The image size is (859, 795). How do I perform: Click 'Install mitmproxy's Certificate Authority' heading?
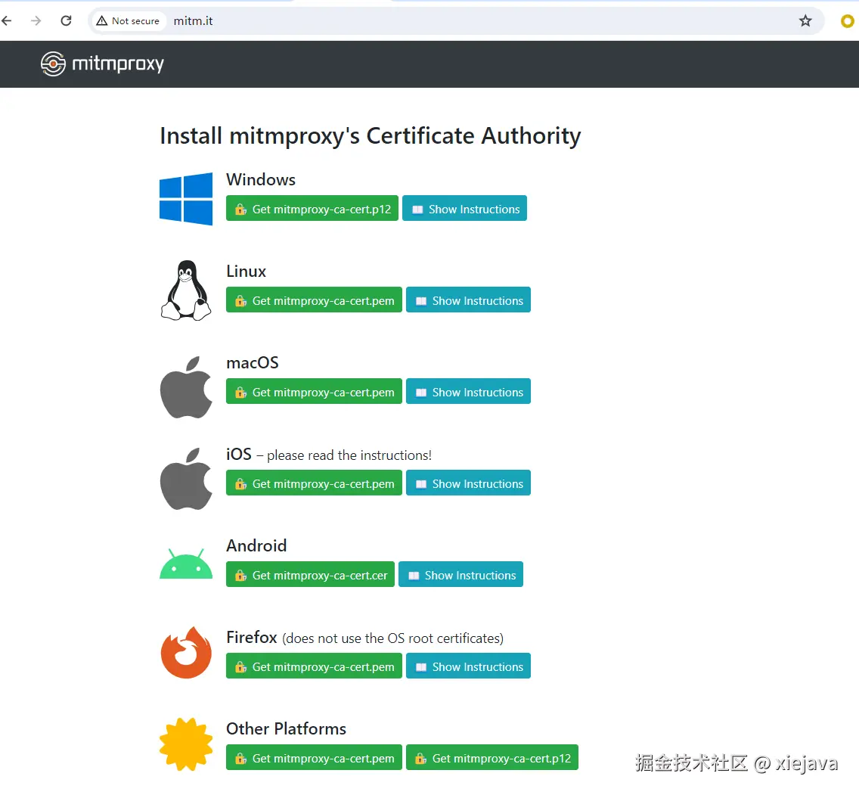371,136
